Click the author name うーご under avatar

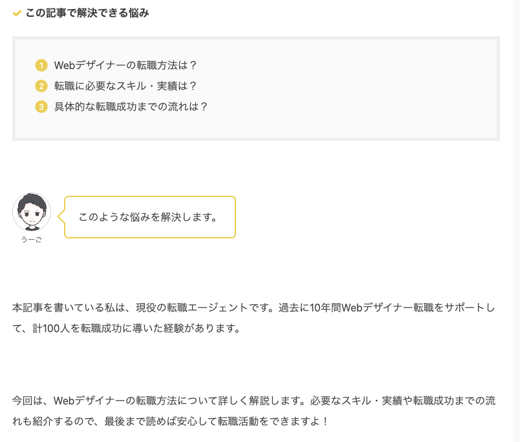[x=32, y=240]
